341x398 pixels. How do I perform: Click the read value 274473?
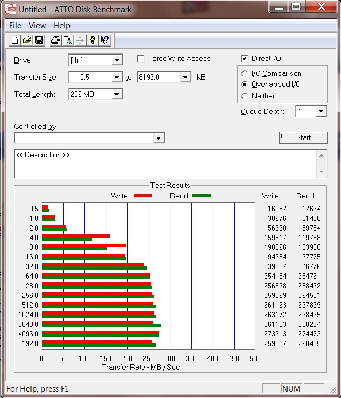tap(309, 334)
